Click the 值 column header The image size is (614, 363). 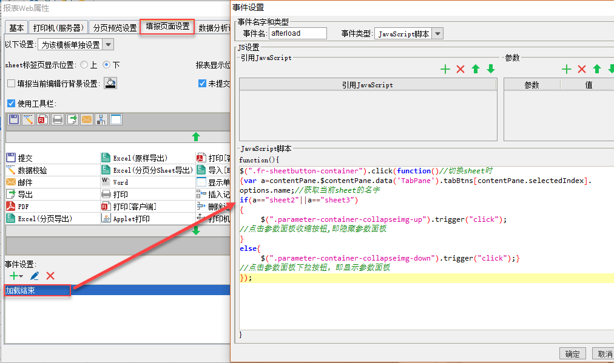tap(589, 85)
